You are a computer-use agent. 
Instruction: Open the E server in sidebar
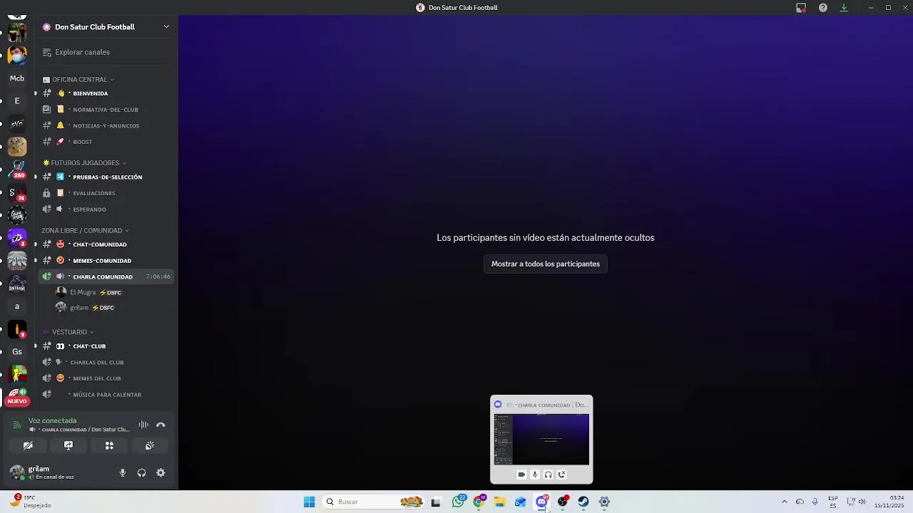pyautogui.click(x=17, y=101)
